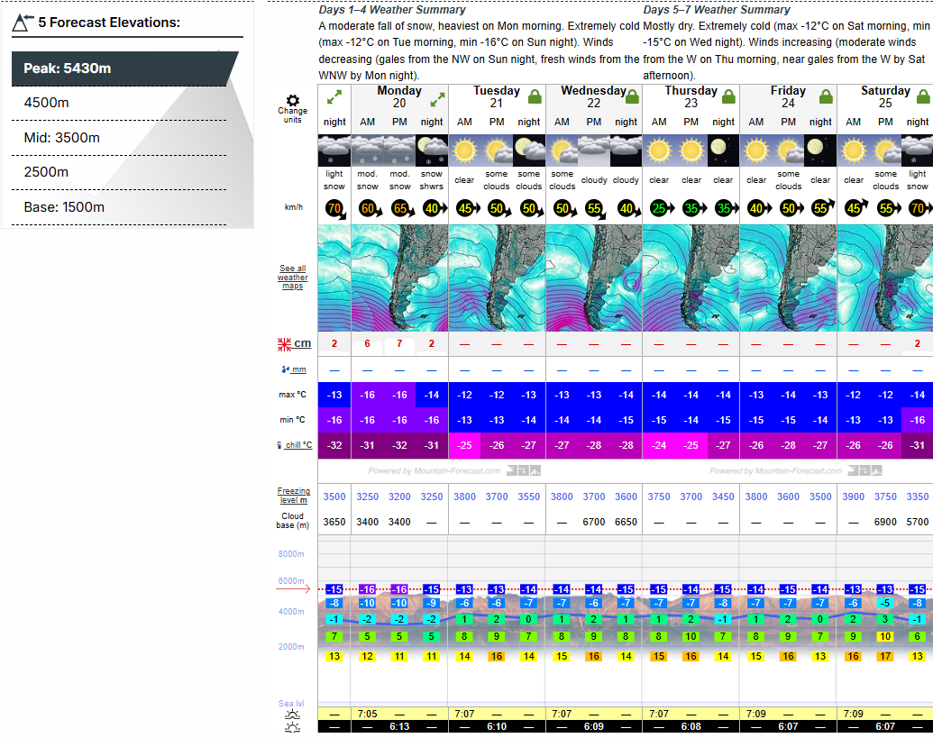Click Wednesday PM cloudy weather icon
This screenshot has height=738, width=933.
[594, 150]
